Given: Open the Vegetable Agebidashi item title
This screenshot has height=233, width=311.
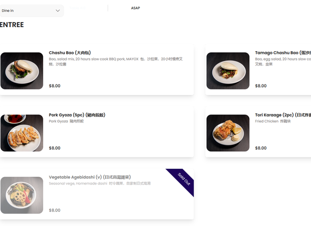Looking at the screenshot, I should (x=90, y=177).
